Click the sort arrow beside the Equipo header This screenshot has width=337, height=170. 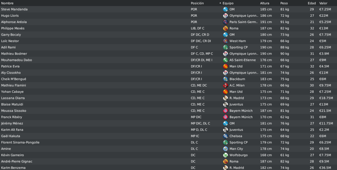[220, 3]
